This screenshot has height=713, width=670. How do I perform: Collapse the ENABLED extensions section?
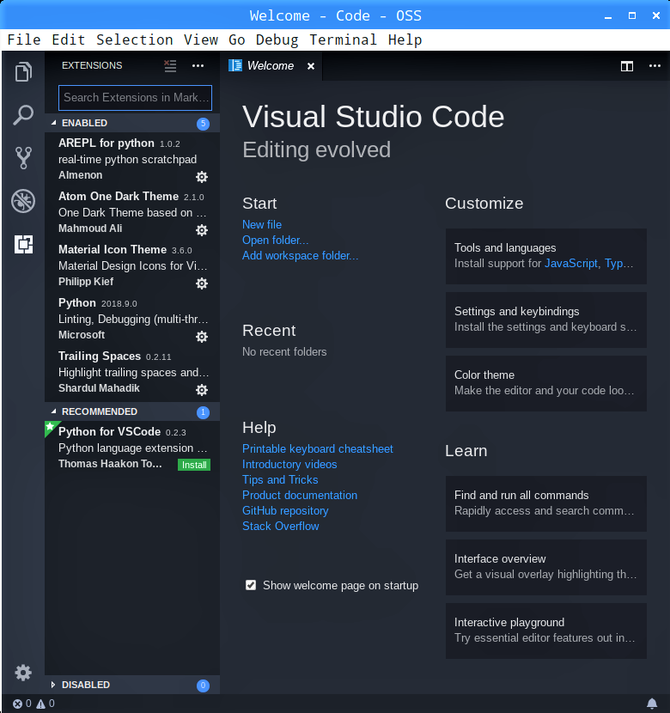coord(131,123)
